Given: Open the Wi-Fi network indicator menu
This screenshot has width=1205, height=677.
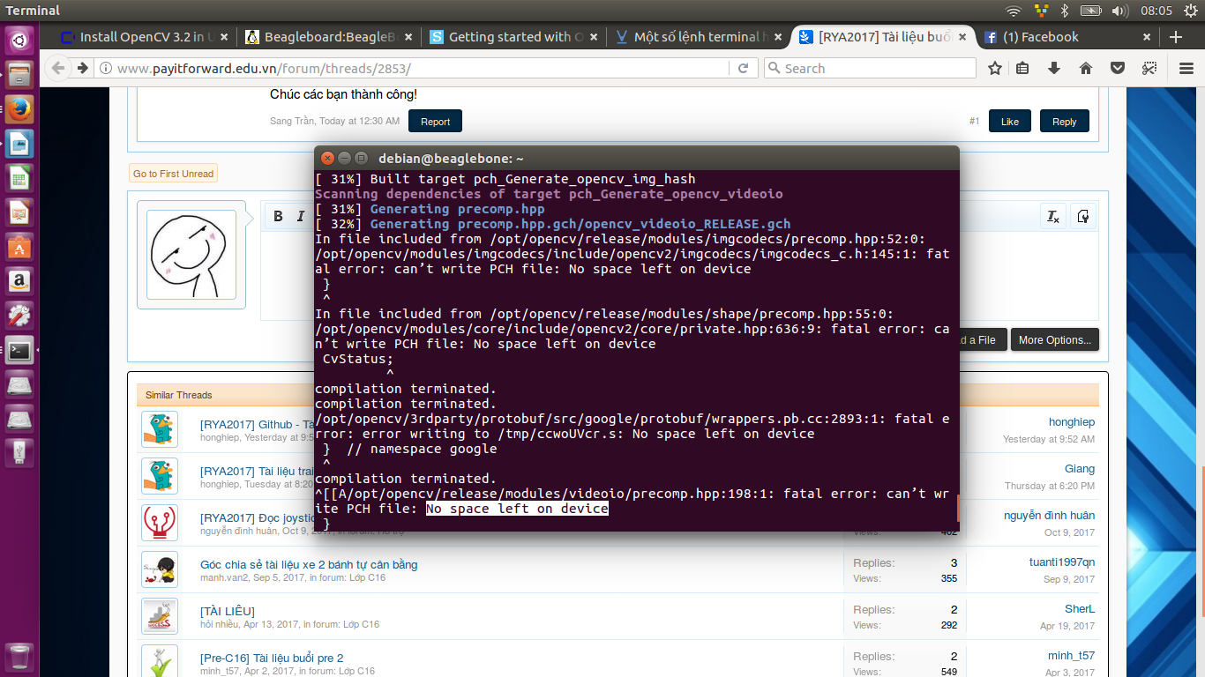Looking at the screenshot, I should pos(1014,11).
